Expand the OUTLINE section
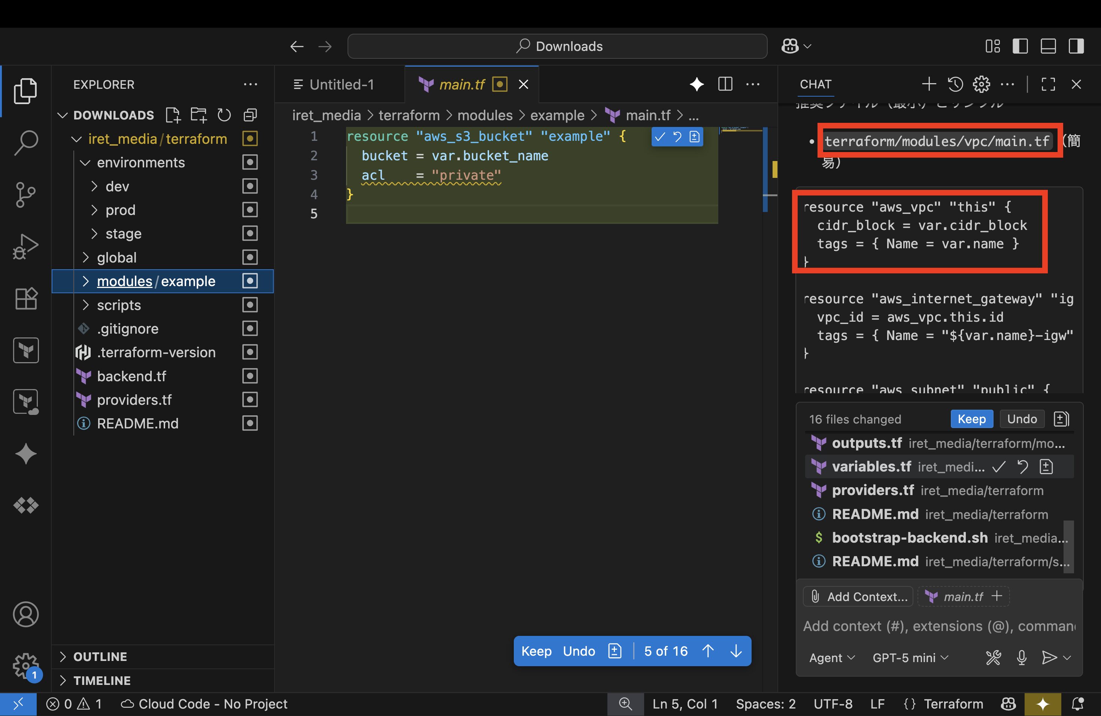Screen dimensions: 1101x716 click(x=100, y=656)
